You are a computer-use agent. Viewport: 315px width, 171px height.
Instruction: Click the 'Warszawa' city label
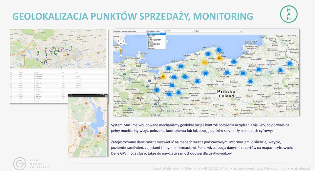click(x=259, y=104)
